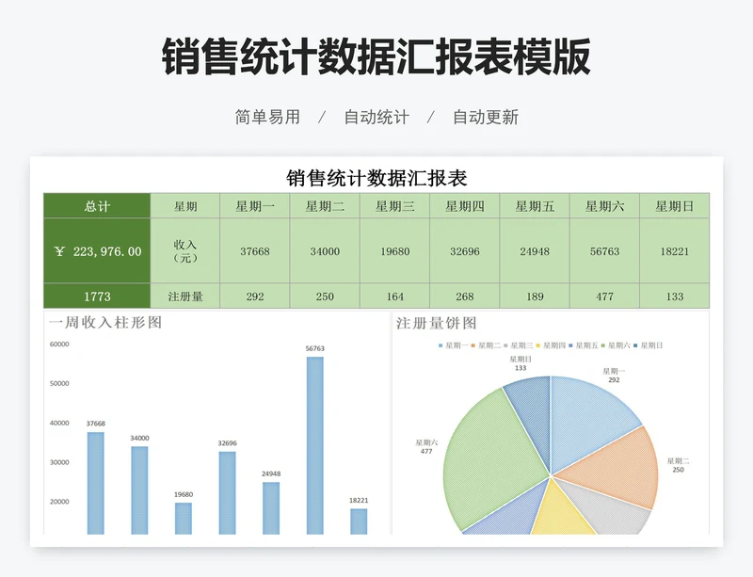
Task: Select the 星期一 table column header
Action: tap(255, 205)
